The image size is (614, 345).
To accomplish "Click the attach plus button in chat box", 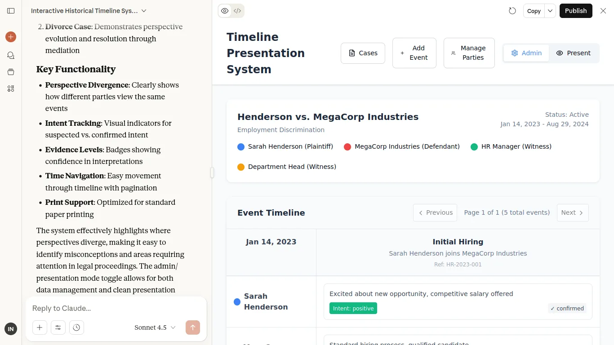I will pos(40,327).
